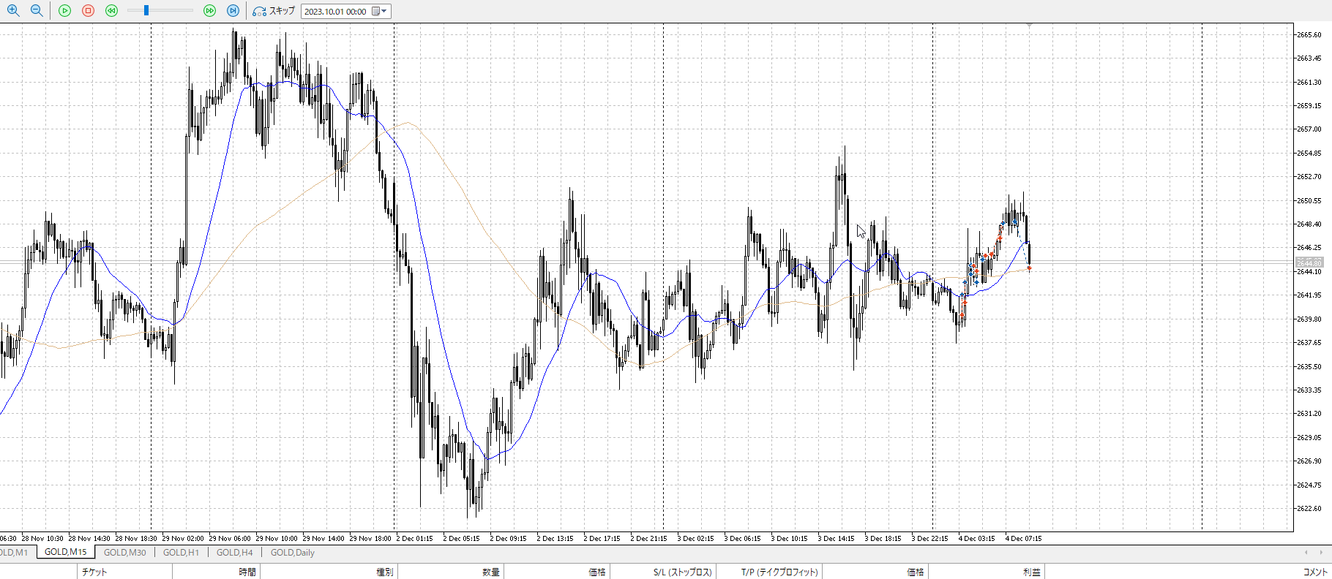Switch to the GOLD,H4 tab
The width and height of the screenshot is (1332, 579).
234,553
